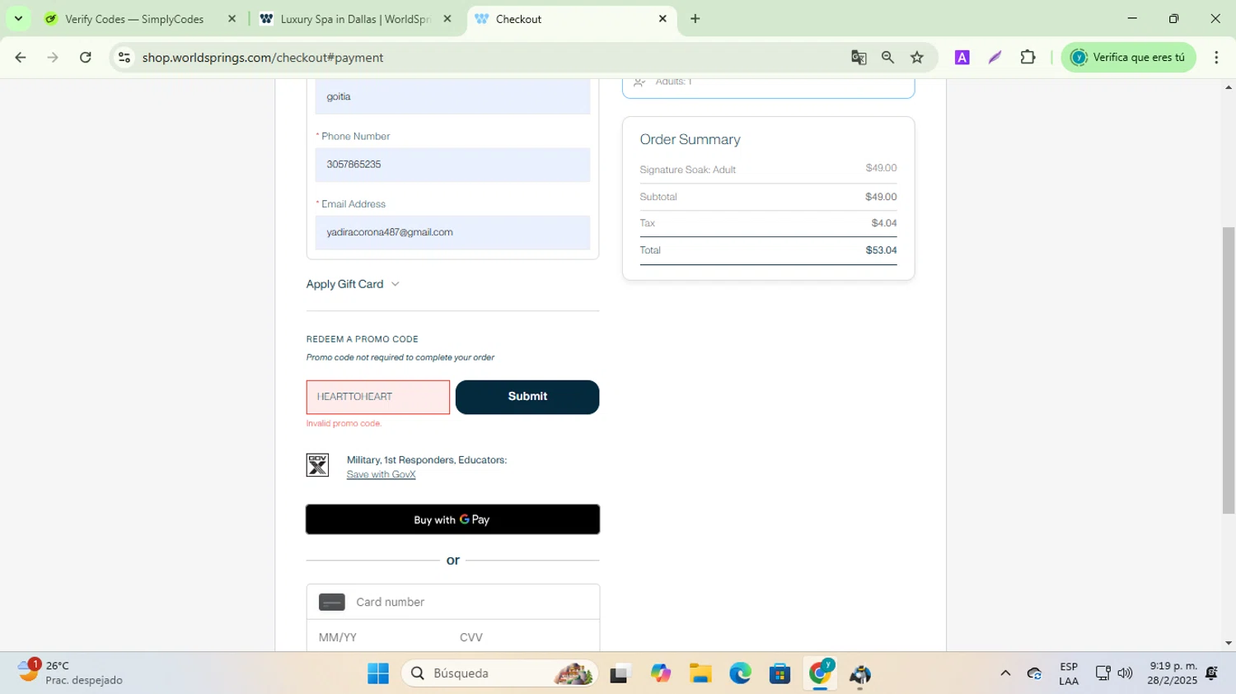Reload the checkout page
This screenshot has height=694, width=1236.
[x=86, y=58]
